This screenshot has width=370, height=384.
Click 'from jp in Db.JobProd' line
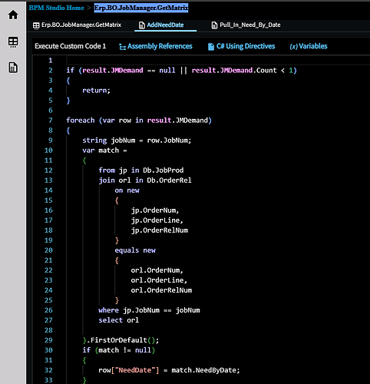pos(141,170)
